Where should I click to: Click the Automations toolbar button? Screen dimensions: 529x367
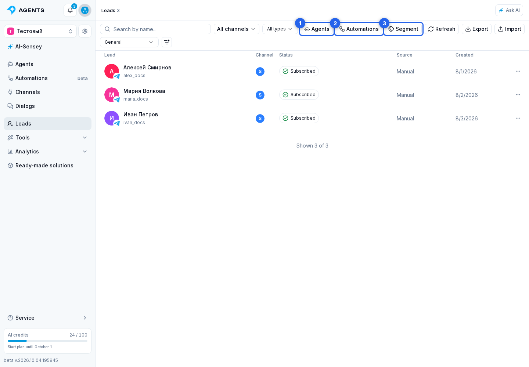359,29
